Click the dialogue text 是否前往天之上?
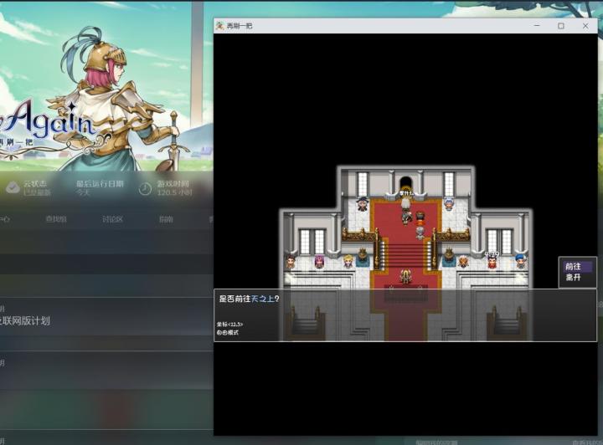The image size is (603, 445). [249, 299]
